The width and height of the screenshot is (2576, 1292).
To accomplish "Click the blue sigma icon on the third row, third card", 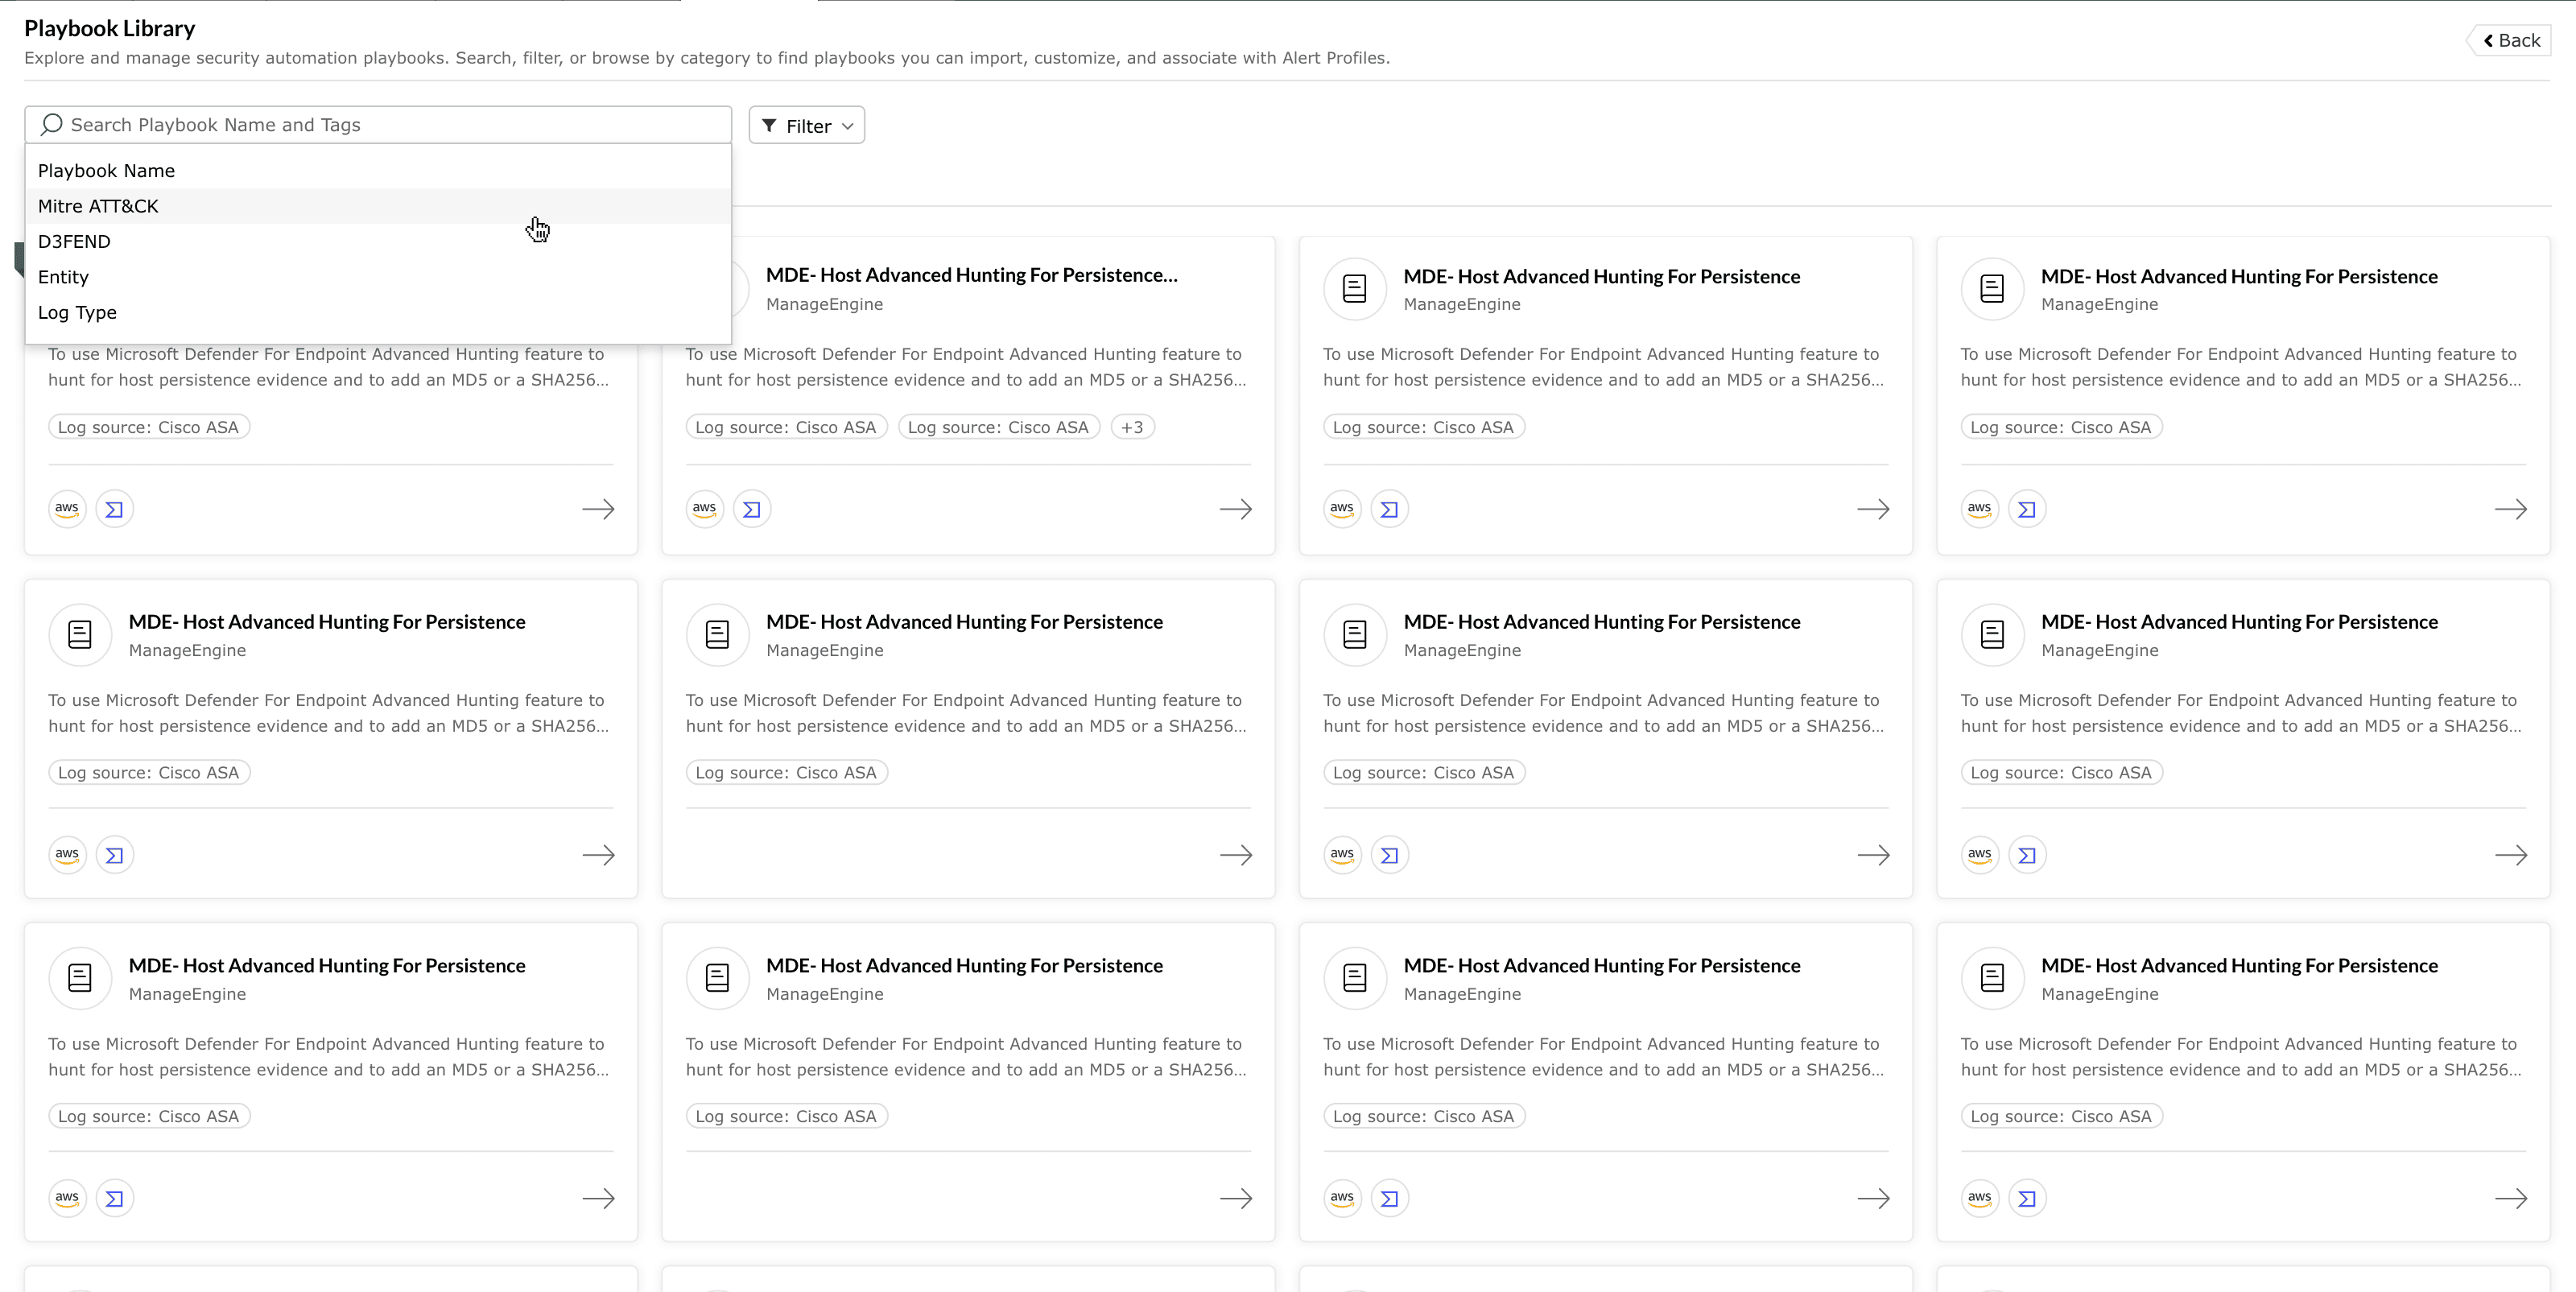I will tap(1390, 1198).
